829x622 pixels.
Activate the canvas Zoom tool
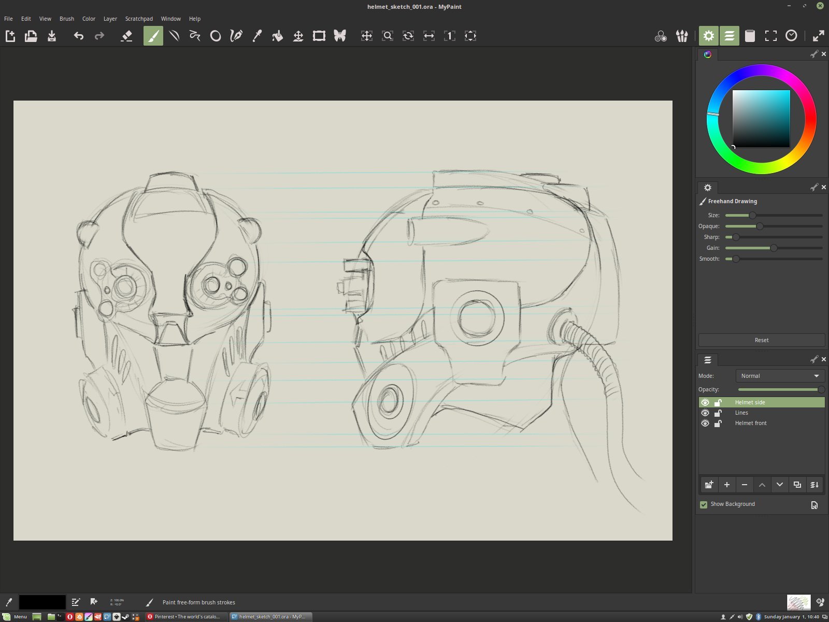click(388, 36)
